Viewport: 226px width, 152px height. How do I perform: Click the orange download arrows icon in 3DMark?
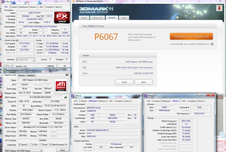[x=219, y=8]
